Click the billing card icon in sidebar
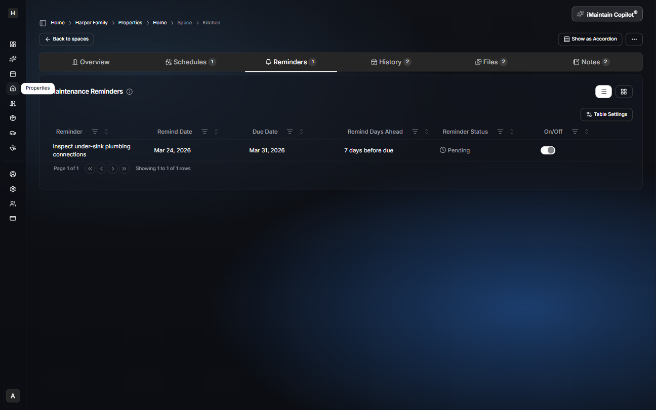The width and height of the screenshot is (656, 410). 13,218
